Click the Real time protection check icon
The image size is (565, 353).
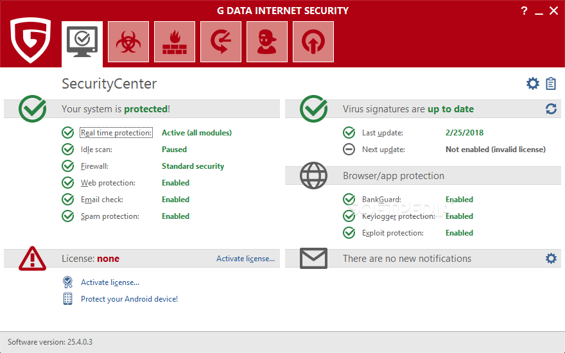pyautogui.click(x=68, y=133)
